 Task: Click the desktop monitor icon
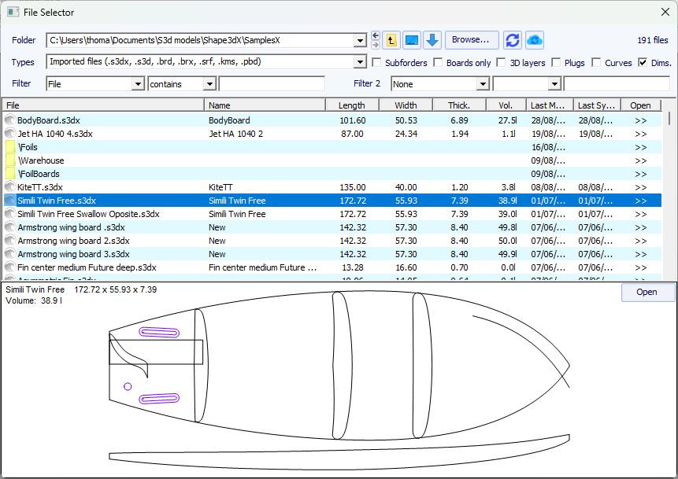pos(412,40)
